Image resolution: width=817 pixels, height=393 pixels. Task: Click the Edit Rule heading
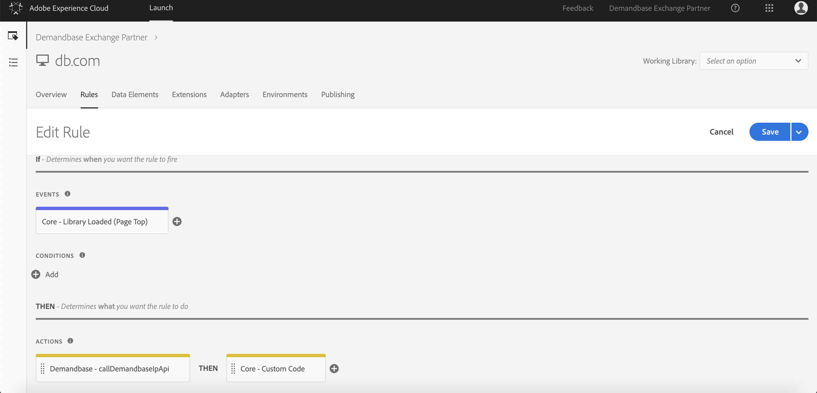pyautogui.click(x=63, y=132)
